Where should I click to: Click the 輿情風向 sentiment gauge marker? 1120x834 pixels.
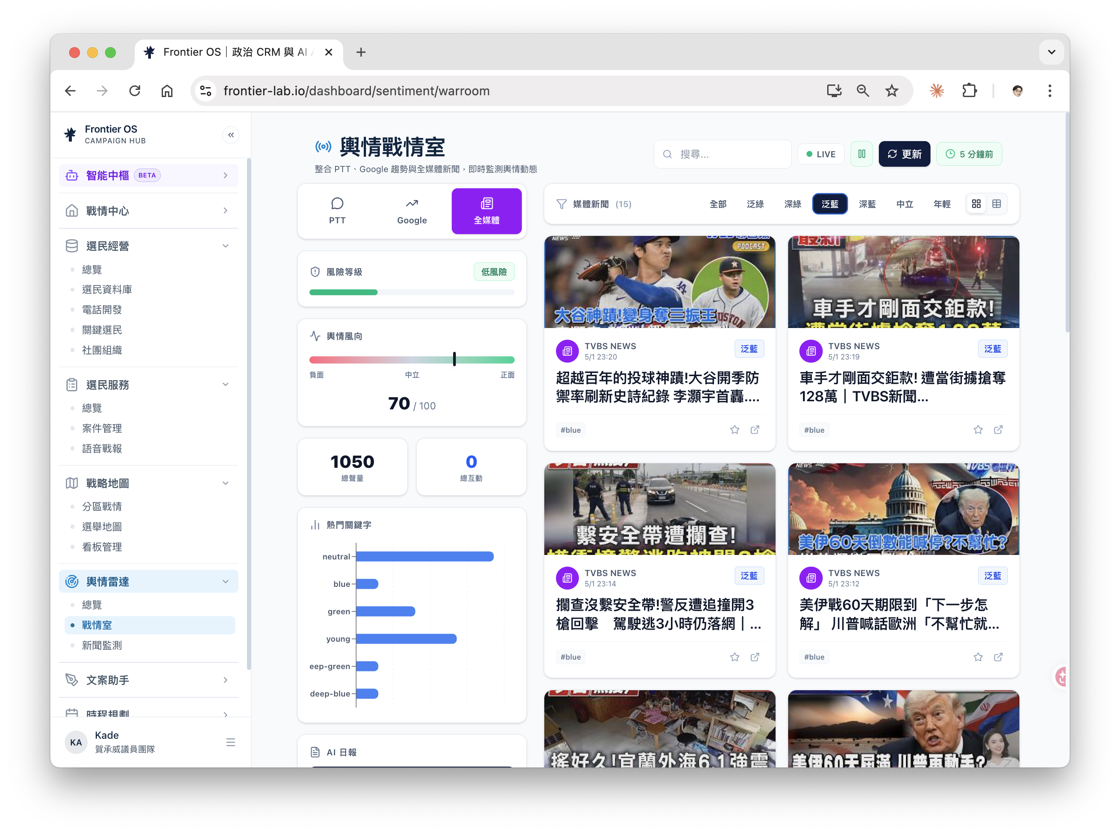(454, 359)
